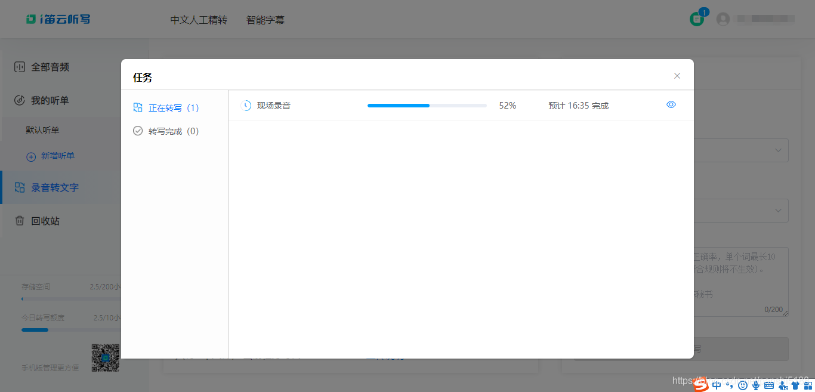Activate Sogou voice input microphone icon

pos(756,385)
